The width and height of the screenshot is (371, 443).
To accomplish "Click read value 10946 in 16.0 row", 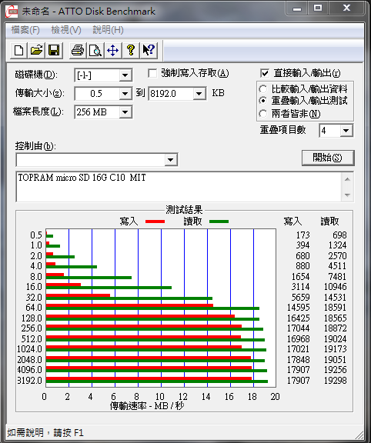I will click(x=335, y=287).
